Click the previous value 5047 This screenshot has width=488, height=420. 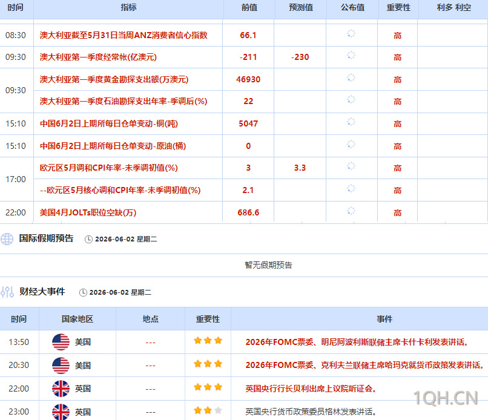248,123
